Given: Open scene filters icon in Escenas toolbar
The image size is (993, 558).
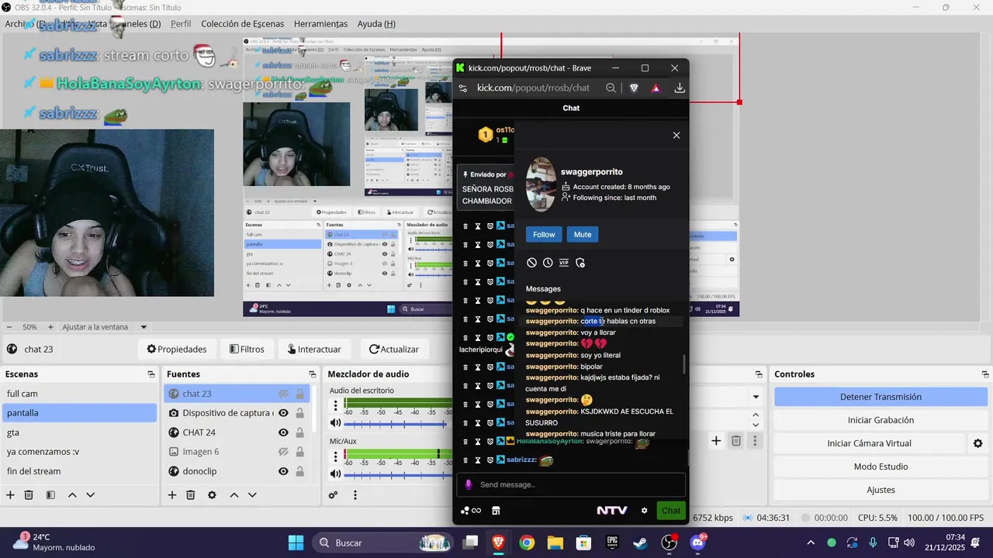Looking at the screenshot, I should [50, 495].
